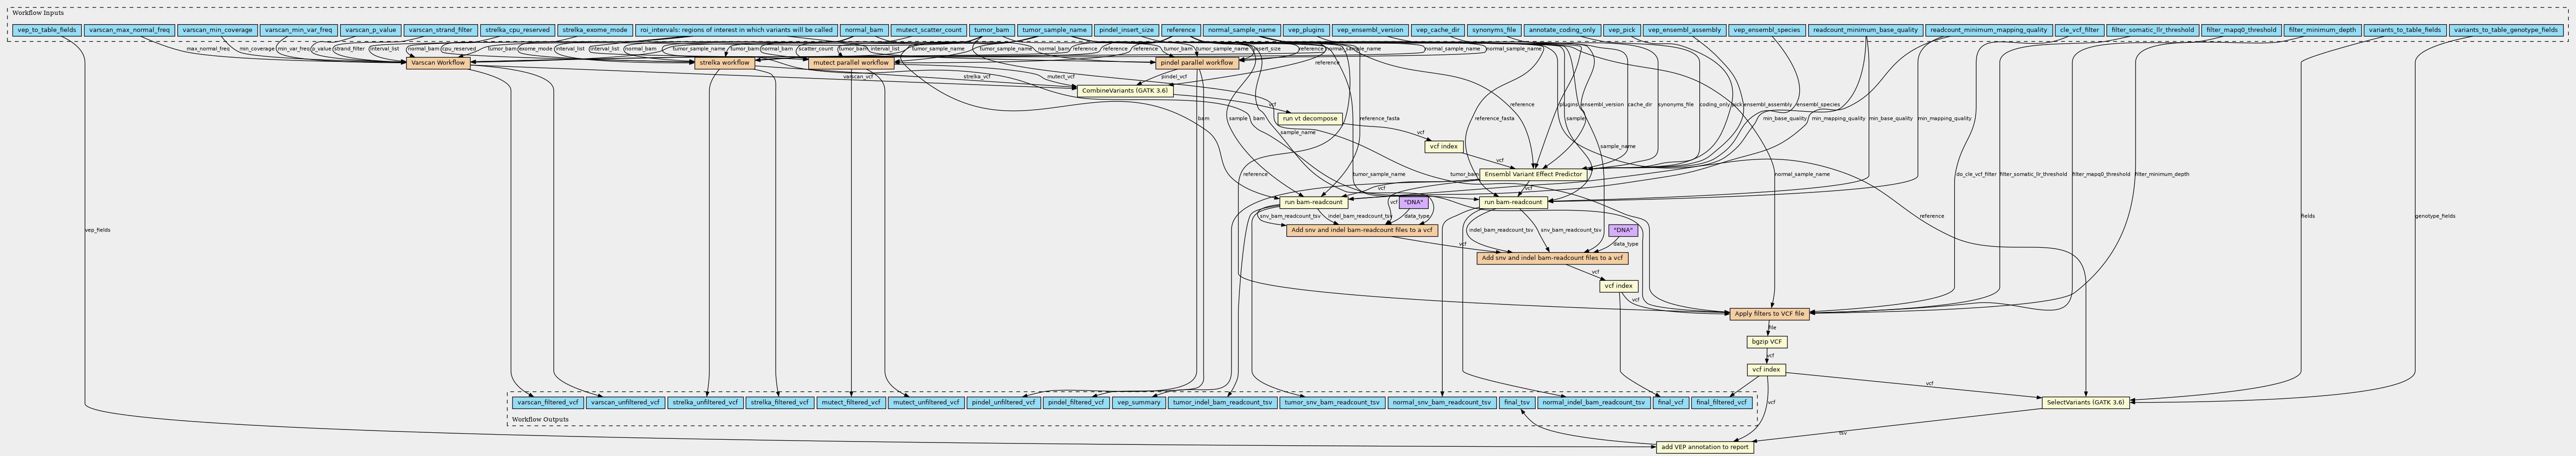Select the vep_pick input node
2576x456 pixels.
coord(1622,30)
